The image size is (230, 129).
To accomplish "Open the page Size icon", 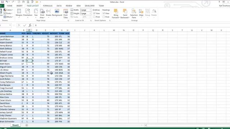I will click(36, 11).
